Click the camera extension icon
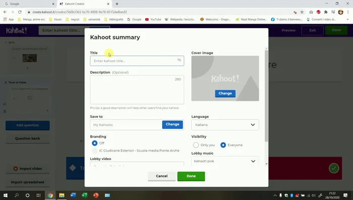This screenshot has height=200, width=353. pos(311,12)
